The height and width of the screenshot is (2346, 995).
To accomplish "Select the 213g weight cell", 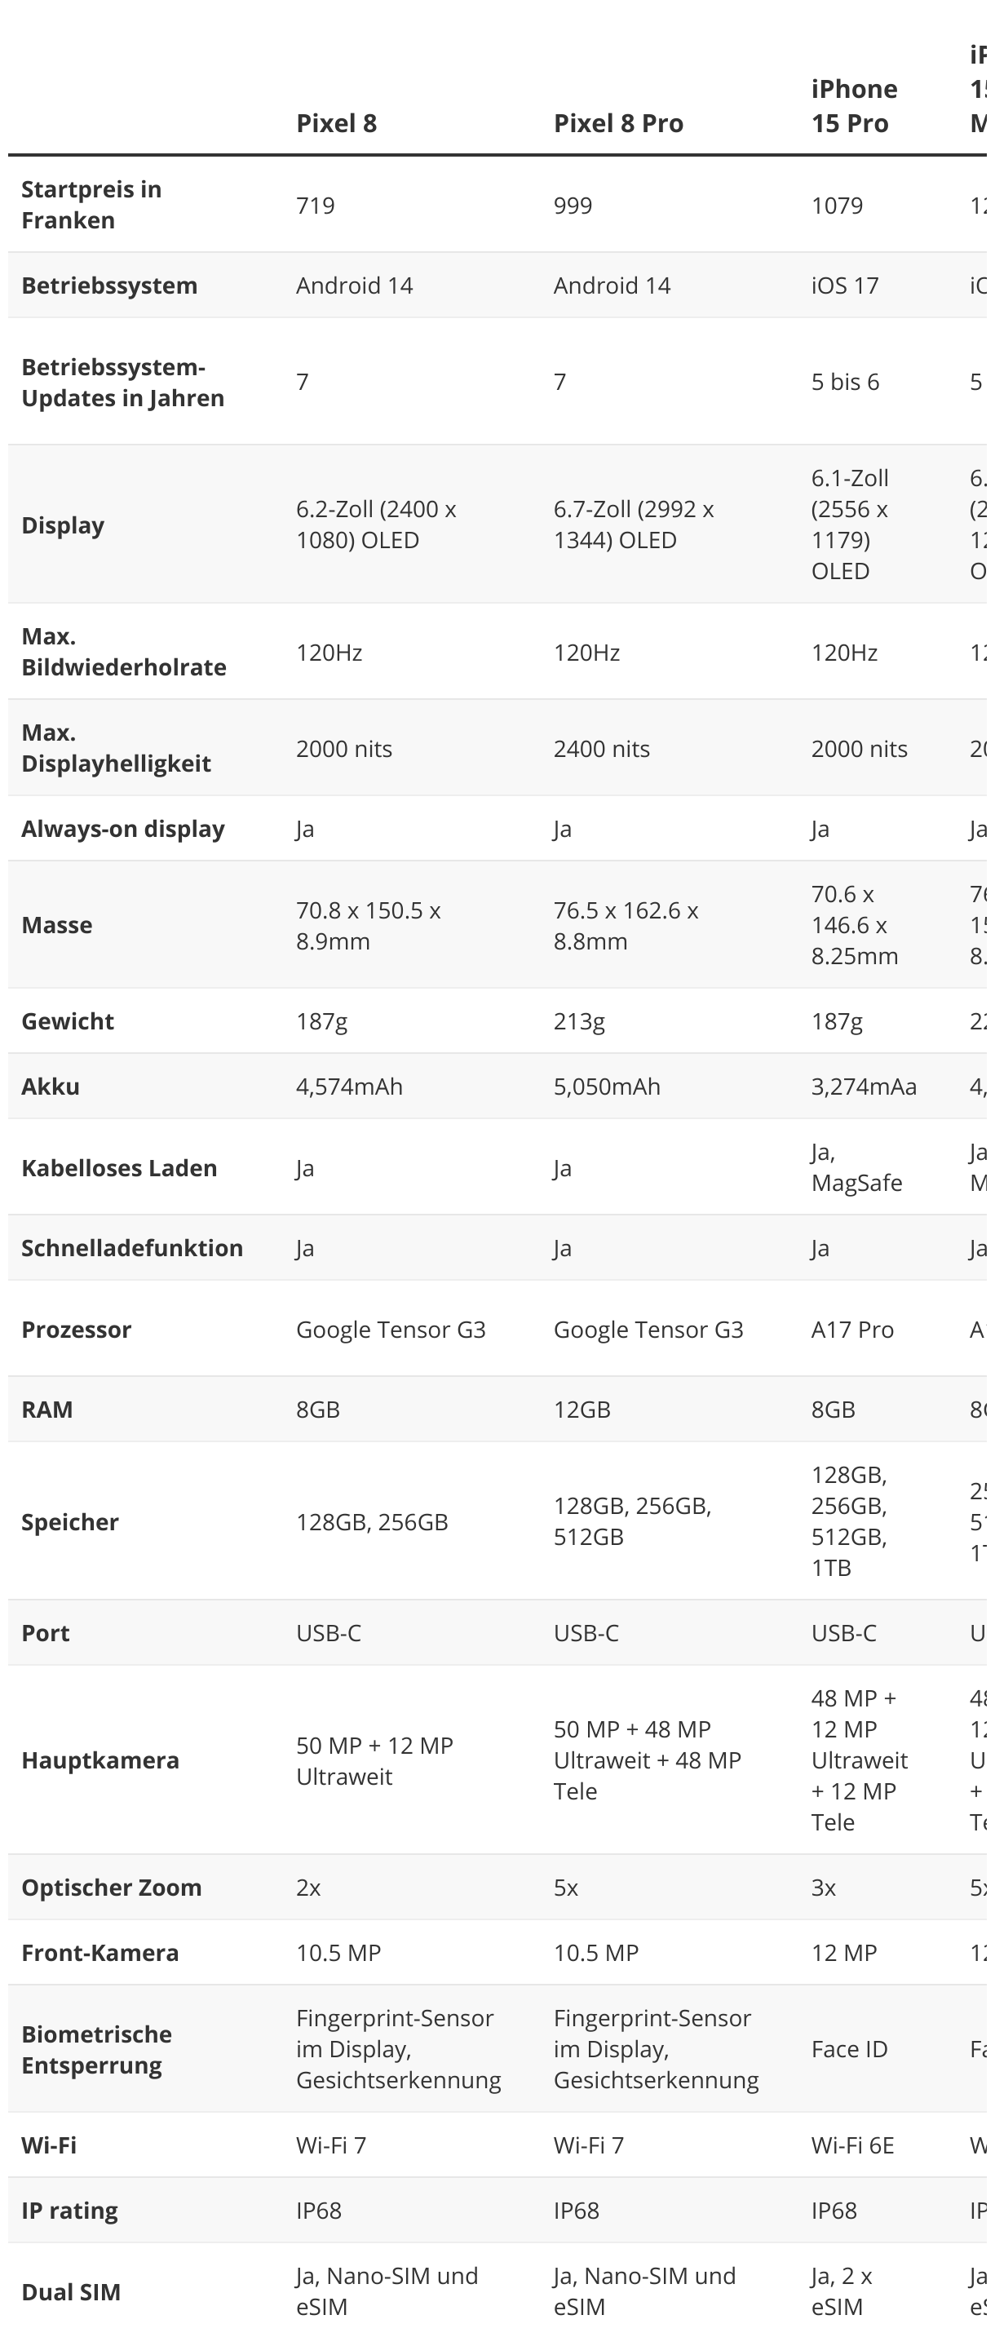I will [579, 1022].
